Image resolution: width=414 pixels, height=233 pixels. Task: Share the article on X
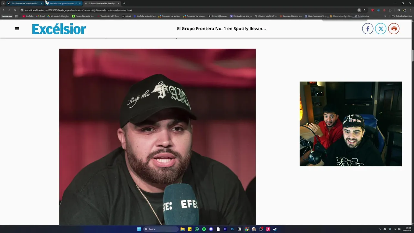(381, 29)
